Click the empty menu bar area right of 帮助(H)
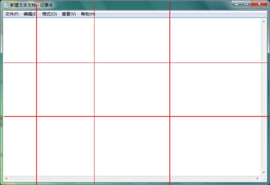 (x=180, y=14)
